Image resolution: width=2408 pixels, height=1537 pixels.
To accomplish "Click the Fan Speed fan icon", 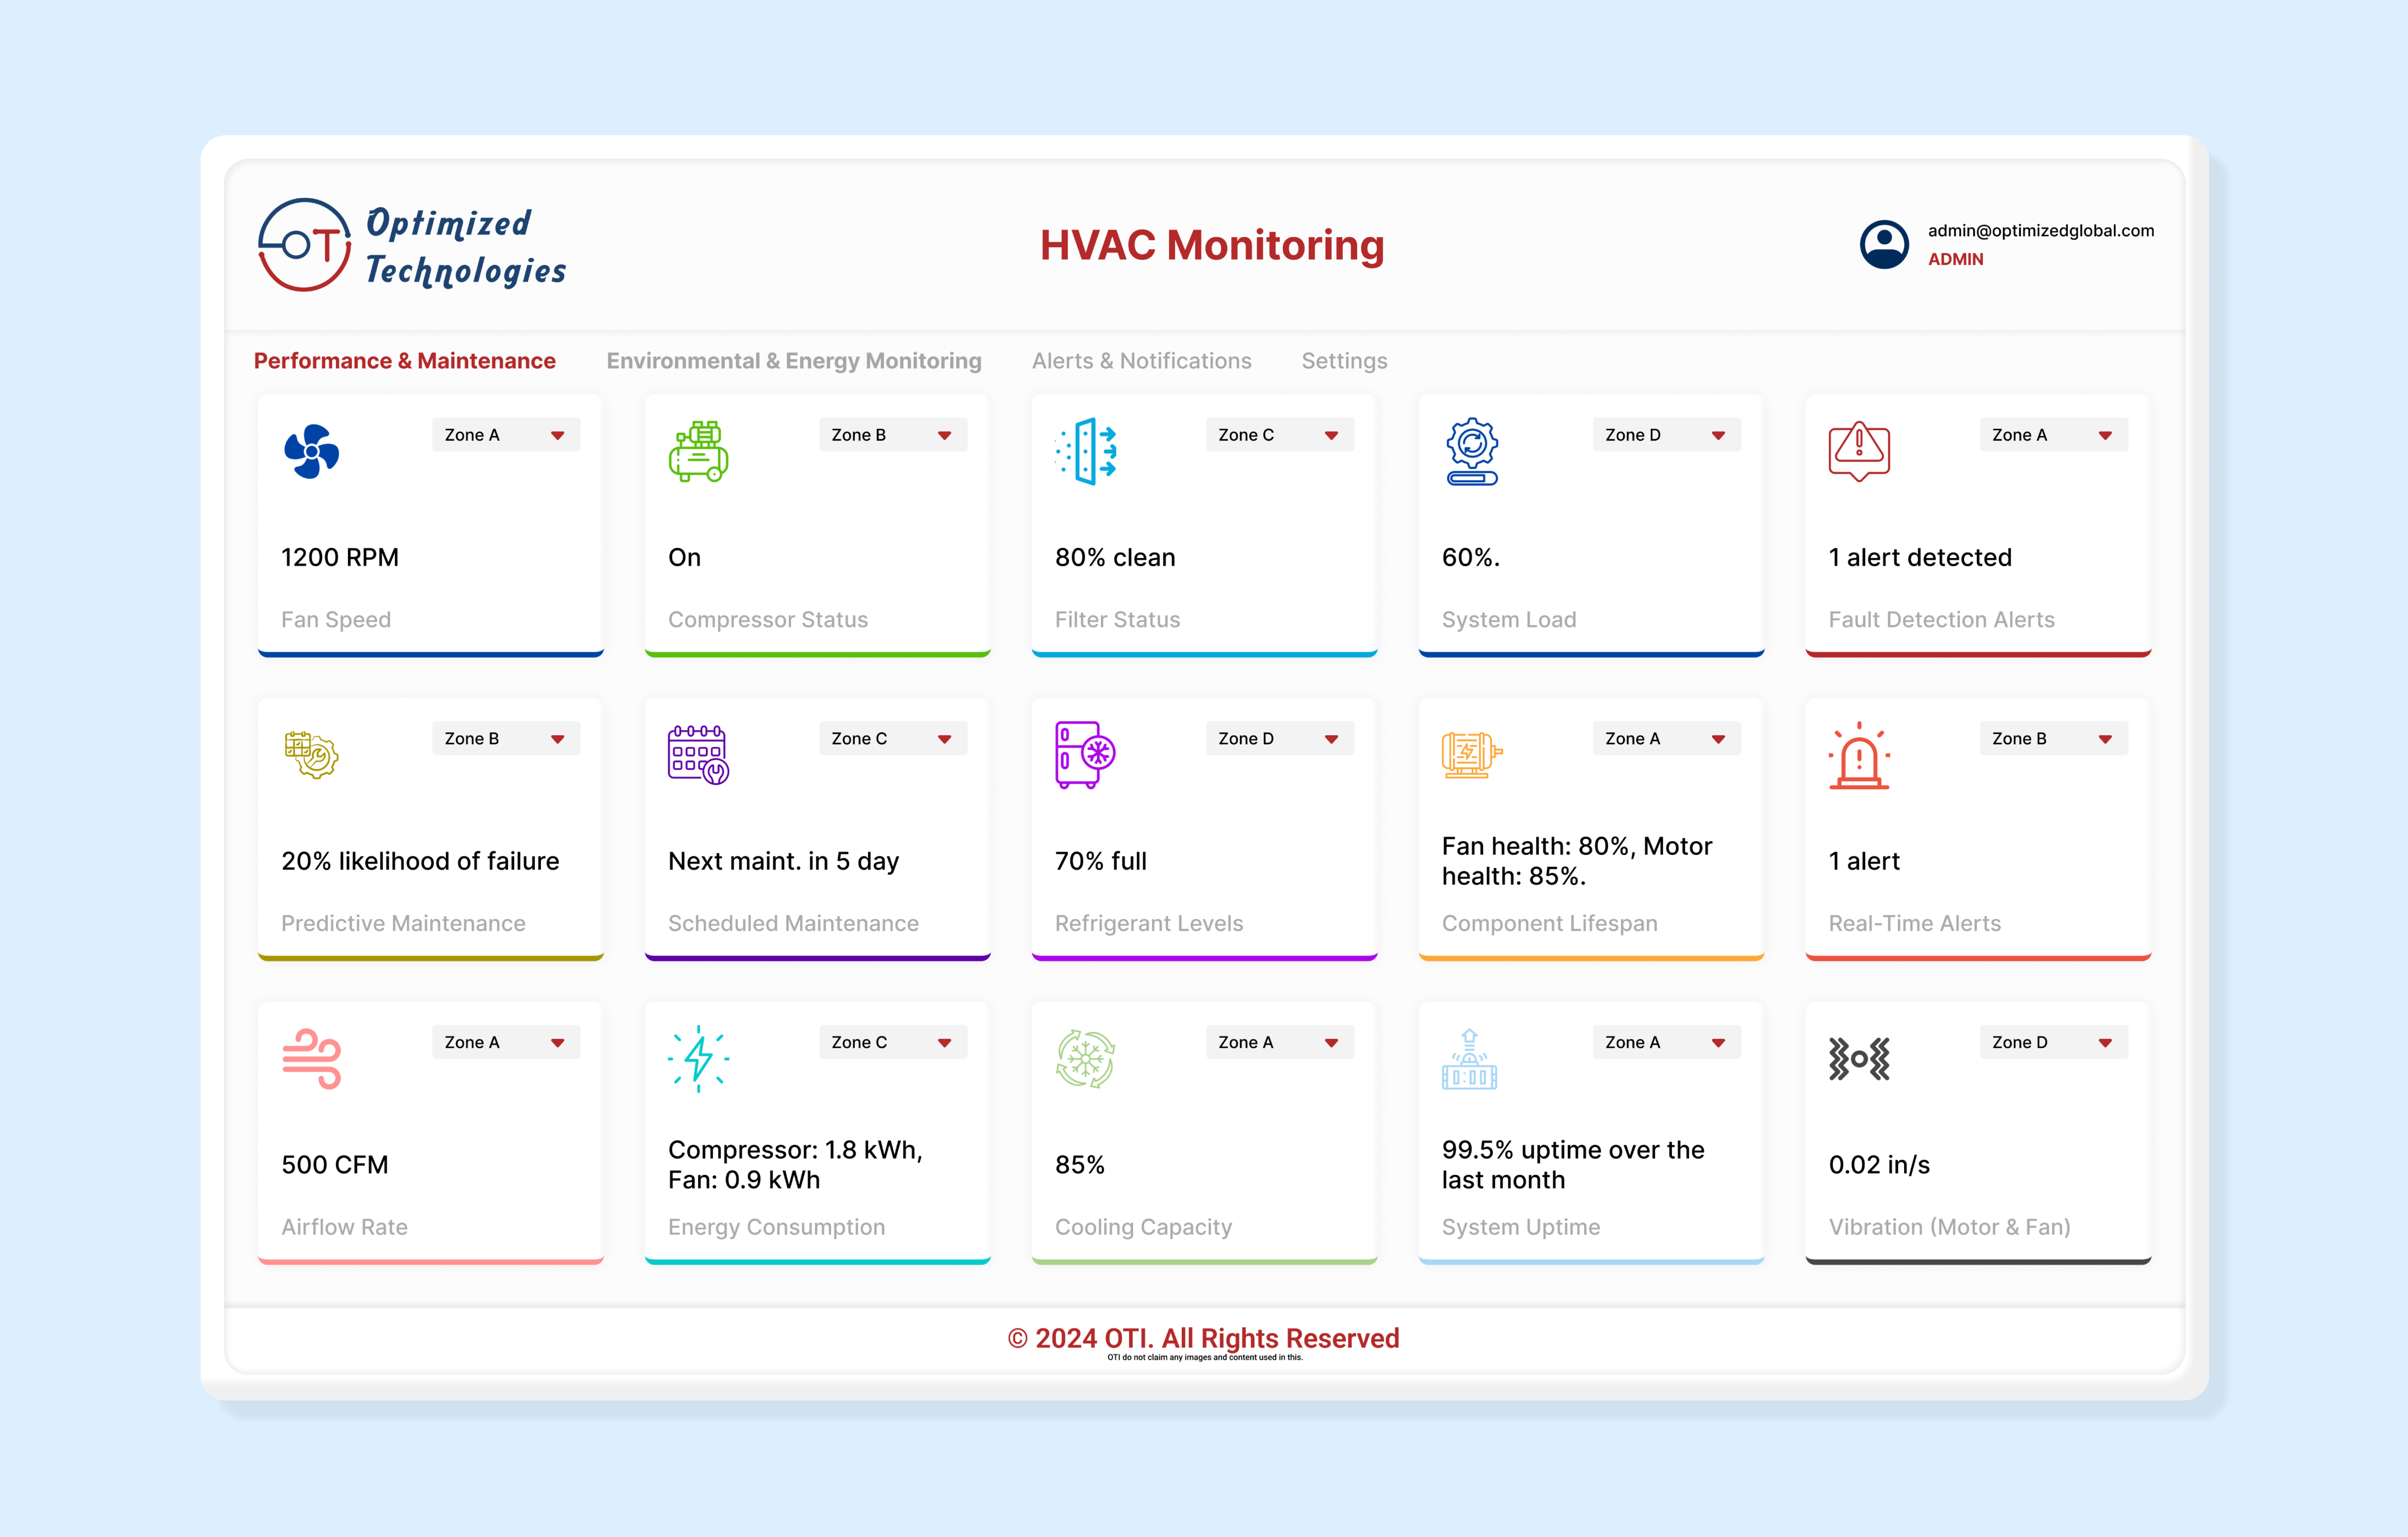I will 312,452.
